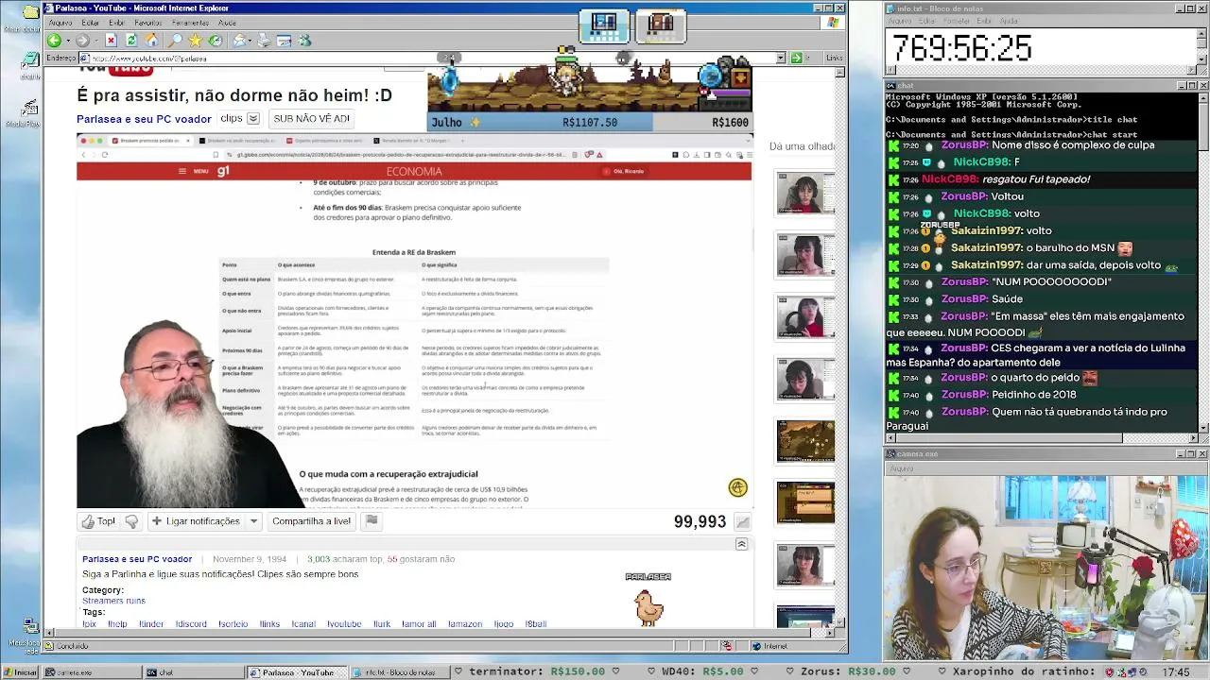Open the Editar menu in Internet Explorer
The width and height of the screenshot is (1210, 680).
[91, 23]
